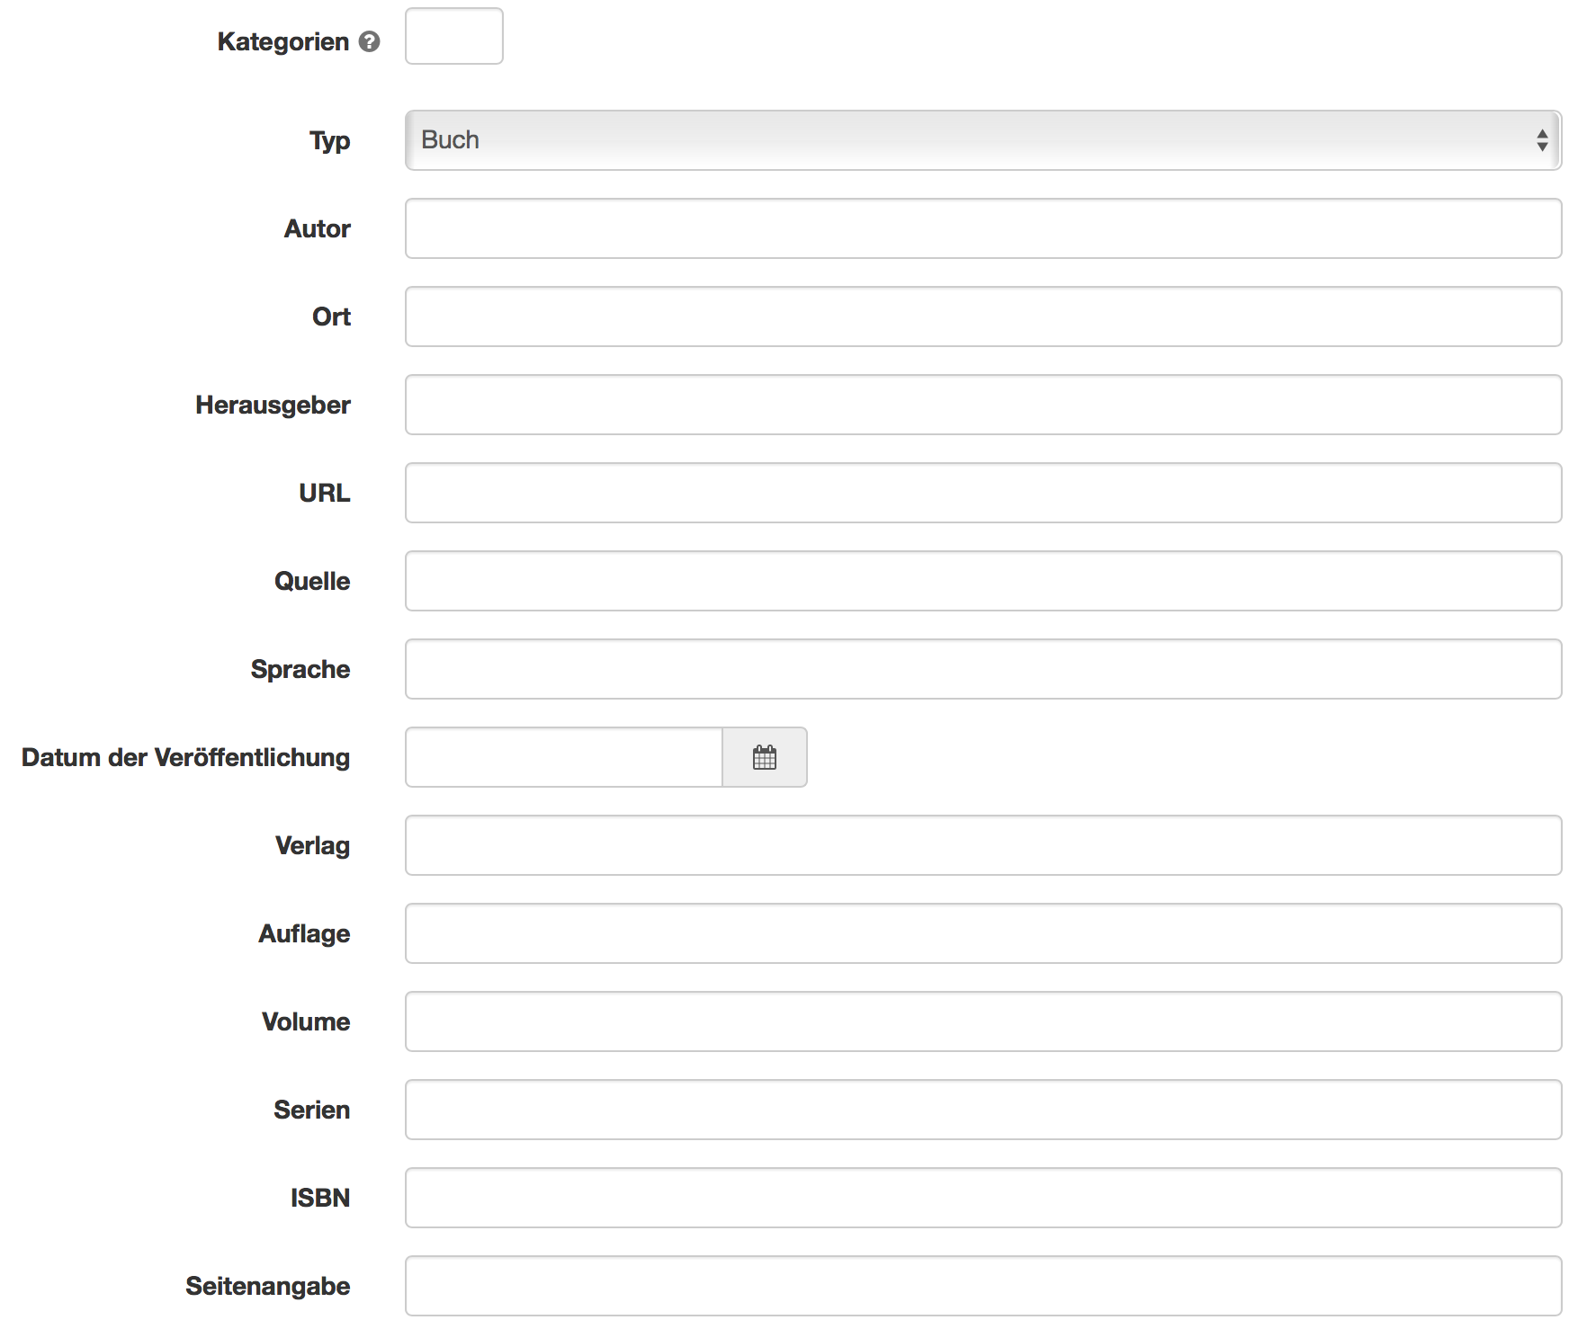Screen dimensions: 1578x1329
Task: Click the Kategorien label text
Action: [x=282, y=41]
